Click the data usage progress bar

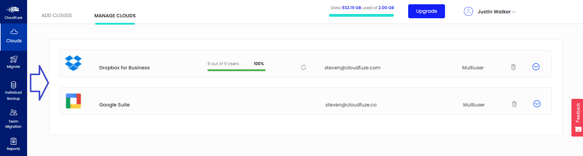(x=361, y=15)
